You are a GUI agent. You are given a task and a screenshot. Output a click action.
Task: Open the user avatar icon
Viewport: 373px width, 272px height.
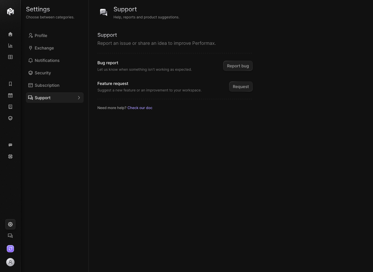coord(10,262)
